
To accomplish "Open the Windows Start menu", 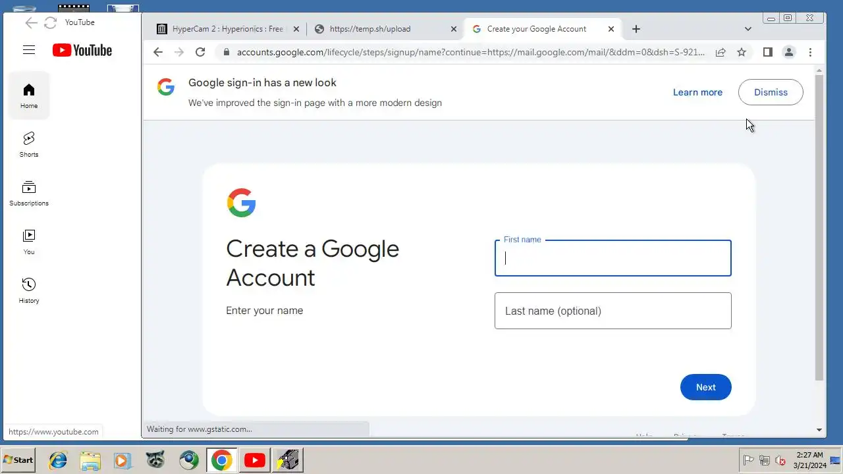I will tap(18, 460).
